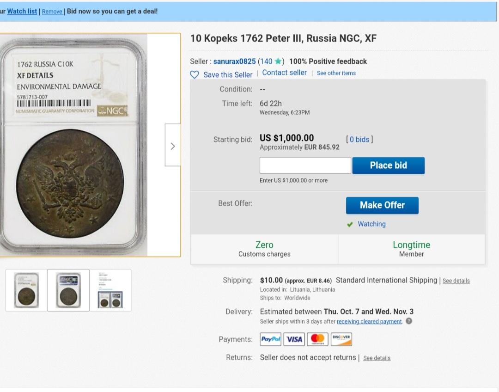Click the PayPal payment icon
Screen dimensions: 499x392
click(270, 339)
